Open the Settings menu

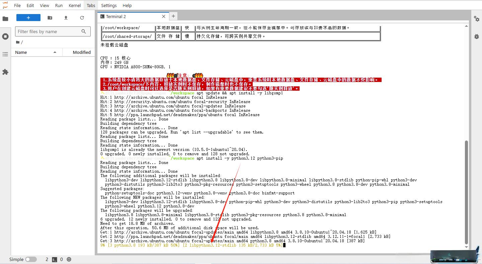(x=109, y=5)
